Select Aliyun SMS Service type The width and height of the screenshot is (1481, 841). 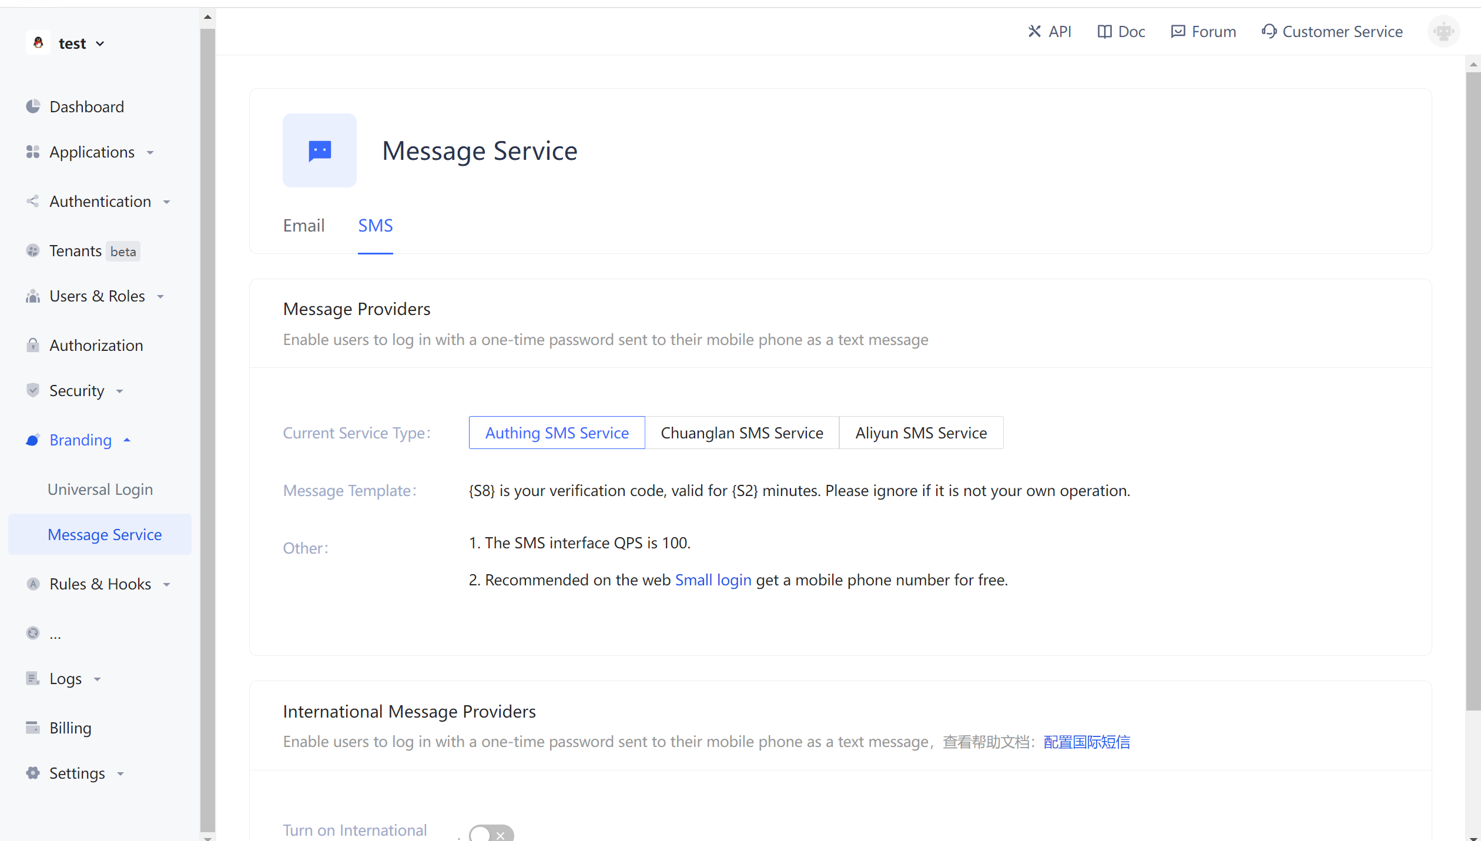pyautogui.click(x=921, y=433)
